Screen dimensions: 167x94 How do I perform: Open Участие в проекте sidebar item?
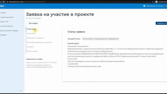point(7,26)
